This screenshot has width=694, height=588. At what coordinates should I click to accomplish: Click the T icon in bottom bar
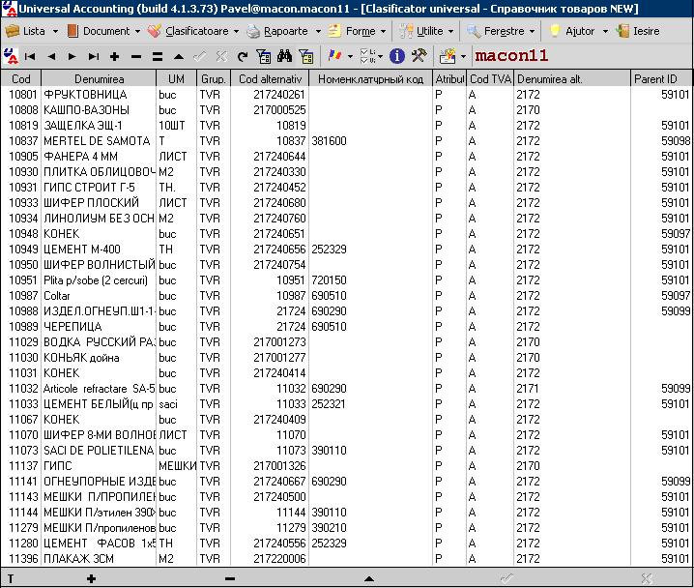(x=11, y=578)
